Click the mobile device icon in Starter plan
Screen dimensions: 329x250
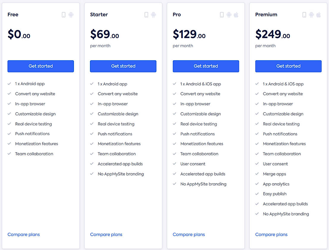click(146, 15)
